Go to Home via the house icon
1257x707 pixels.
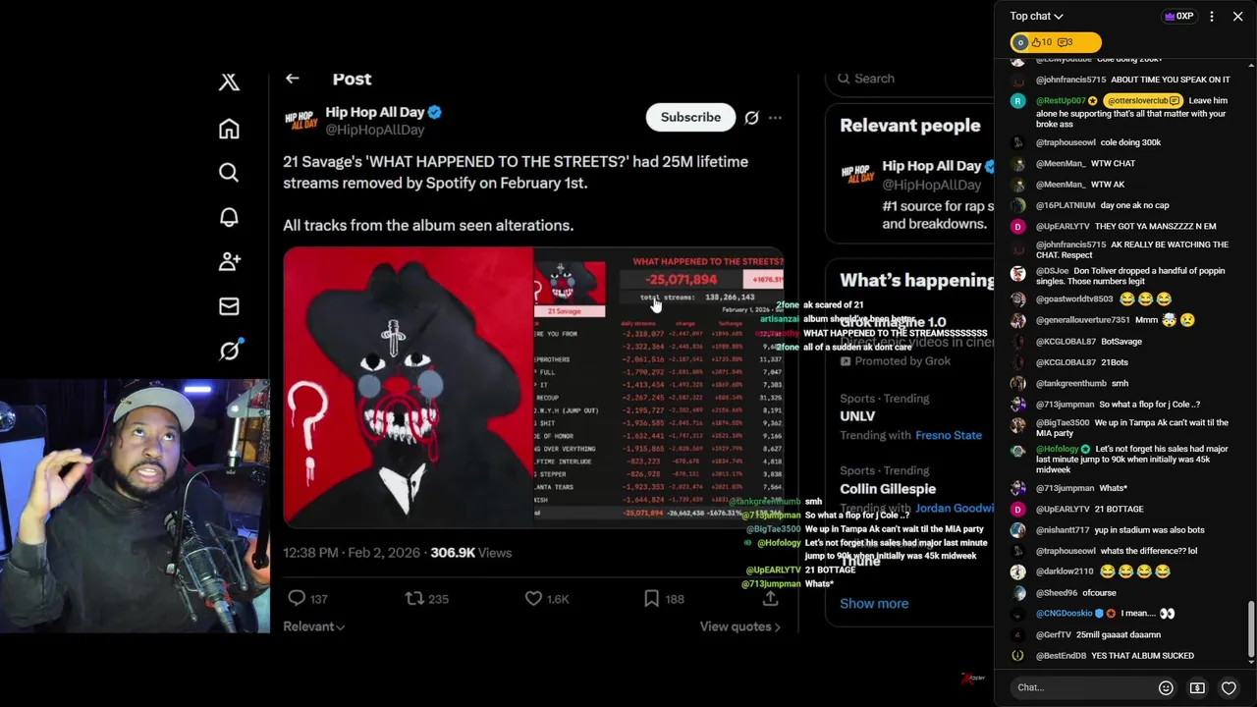click(229, 129)
